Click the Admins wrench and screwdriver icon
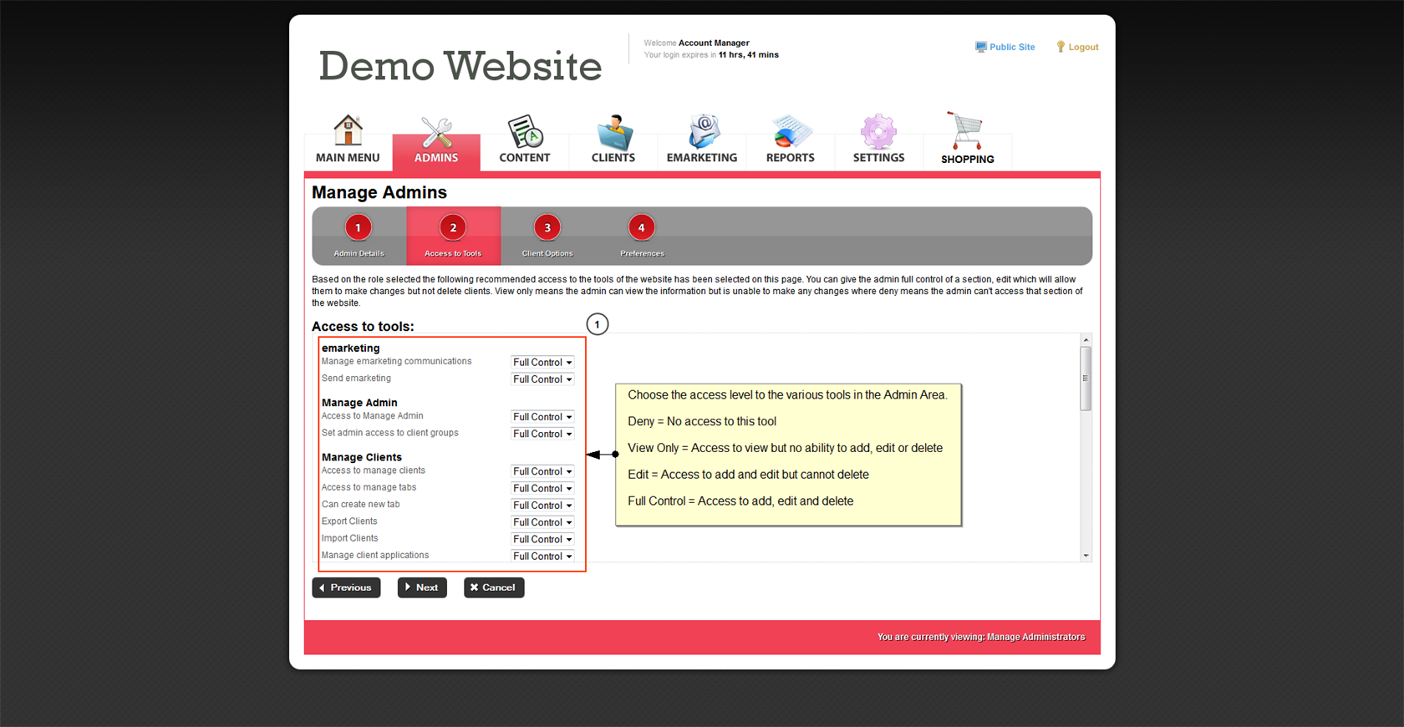 tap(436, 132)
